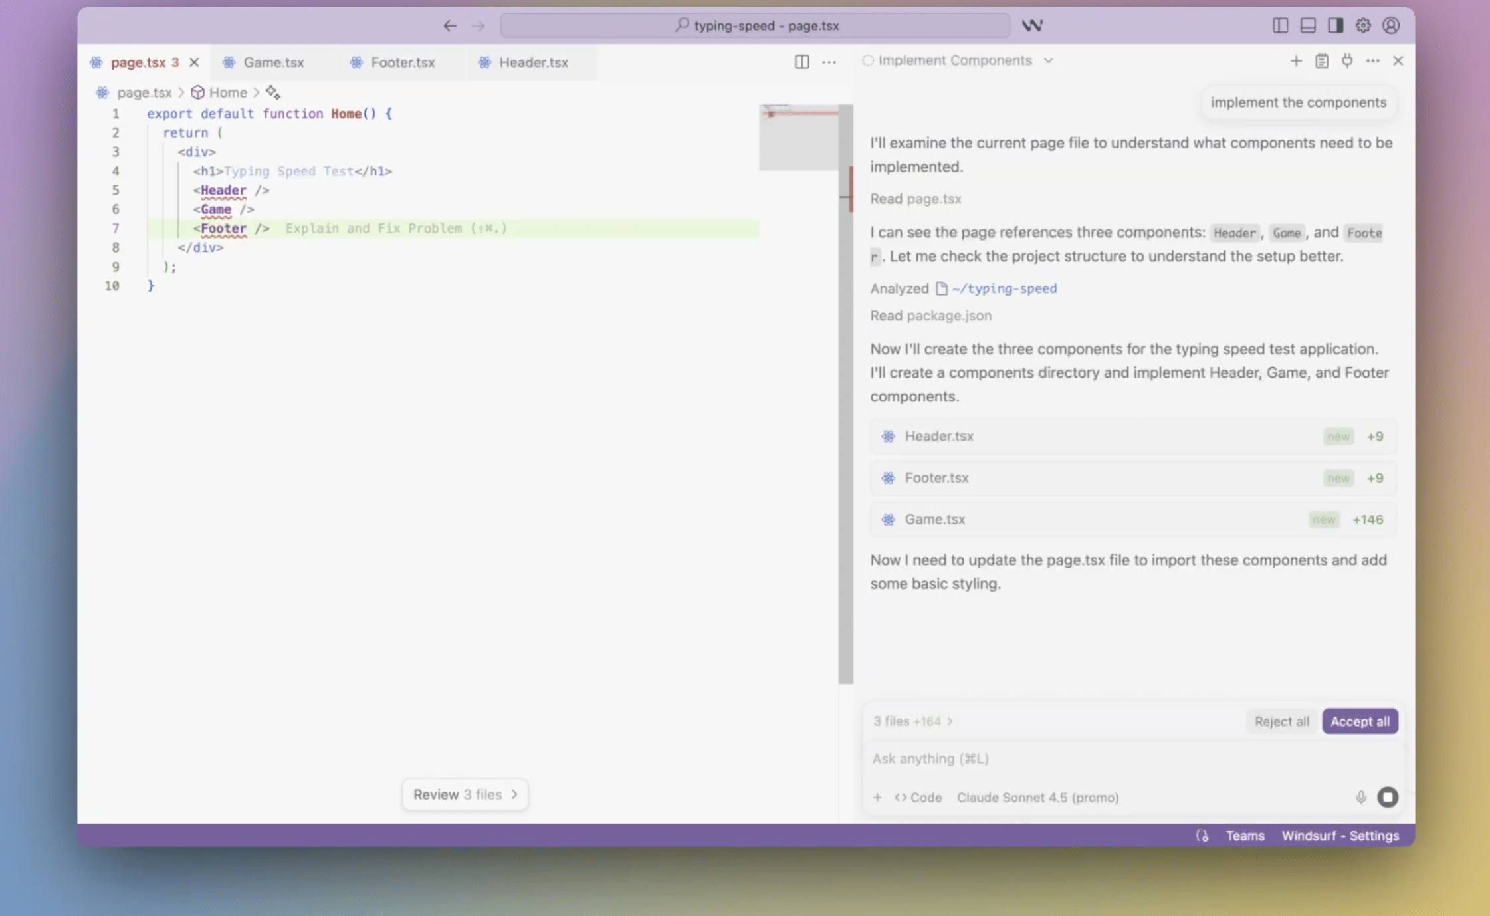1490x916 pixels.
Task: Toggle the bottom panel layout
Action: 1308,25
